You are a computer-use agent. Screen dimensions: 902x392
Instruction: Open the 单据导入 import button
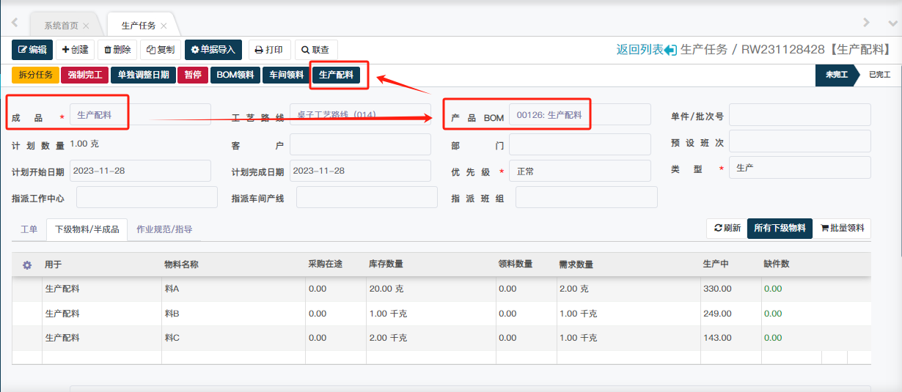pyautogui.click(x=213, y=50)
